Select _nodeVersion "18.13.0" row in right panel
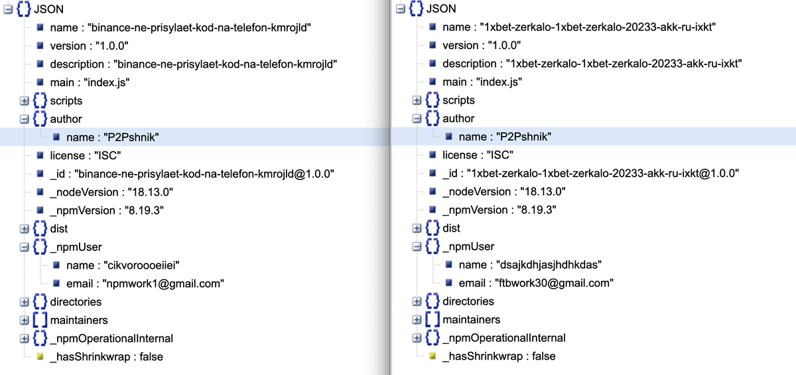The image size is (796, 375). (x=504, y=192)
